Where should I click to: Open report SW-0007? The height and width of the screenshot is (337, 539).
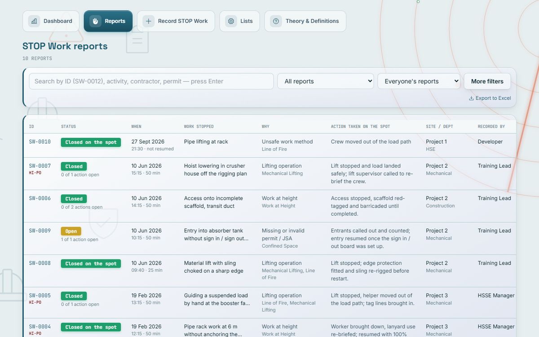pyautogui.click(x=40, y=166)
